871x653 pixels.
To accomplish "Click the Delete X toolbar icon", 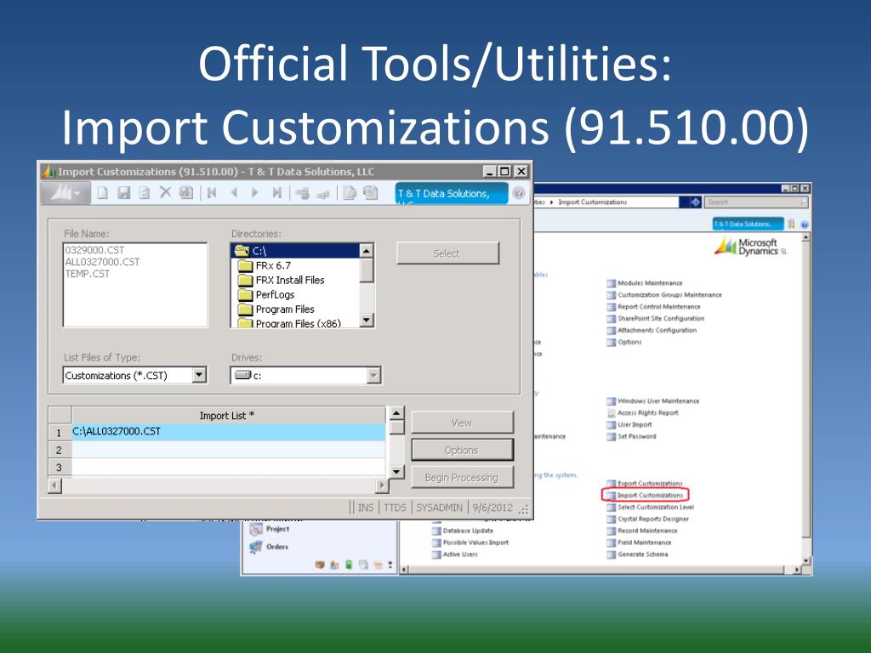I will [x=165, y=193].
